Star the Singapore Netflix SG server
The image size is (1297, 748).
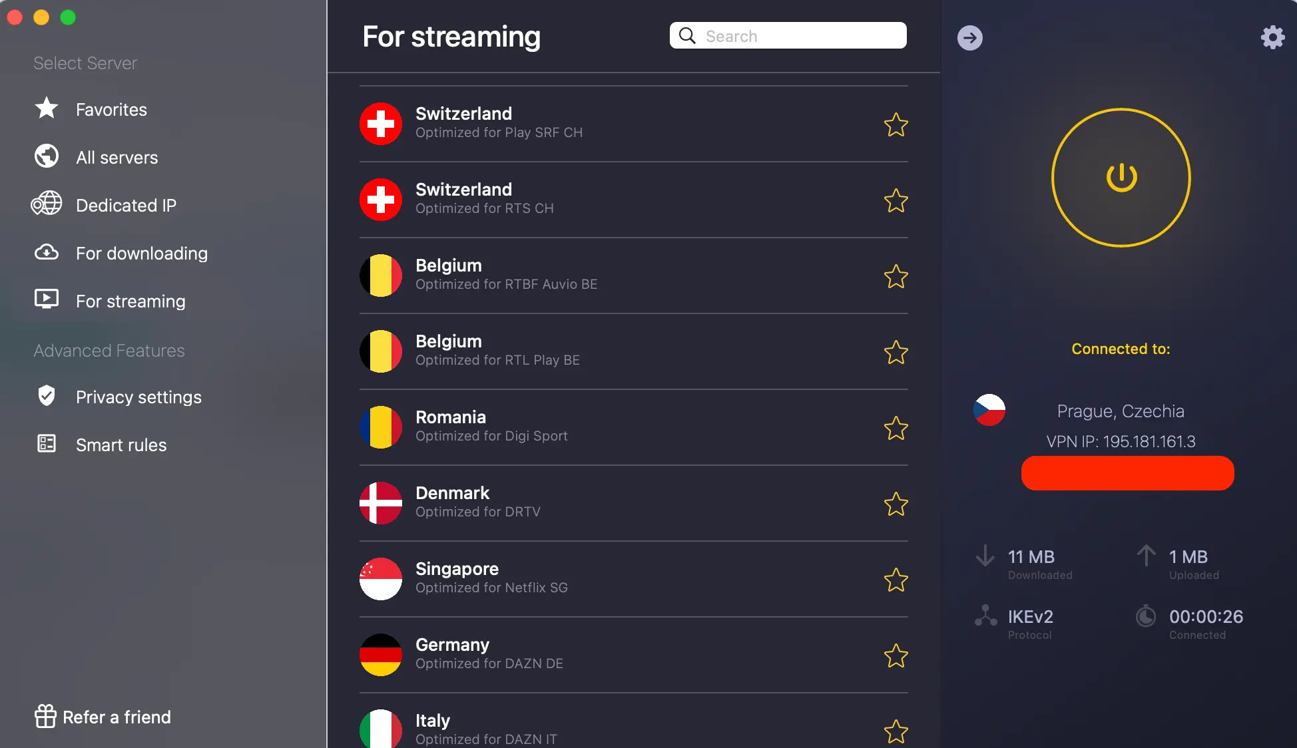tap(896, 580)
